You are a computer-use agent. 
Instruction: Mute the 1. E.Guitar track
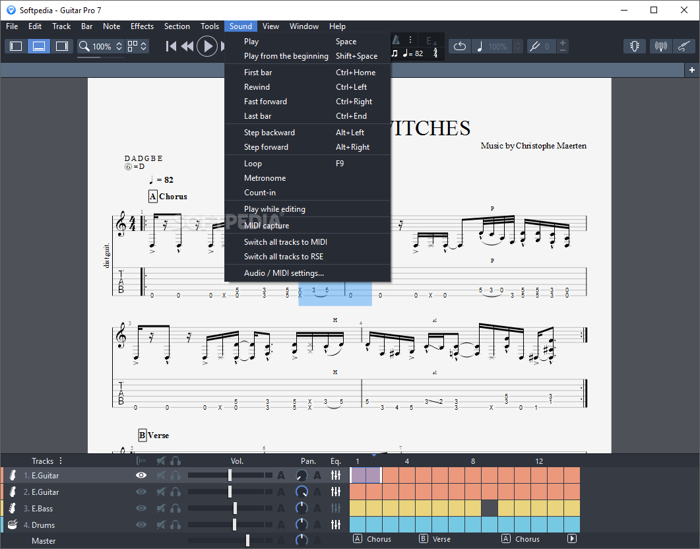[161, 475]
